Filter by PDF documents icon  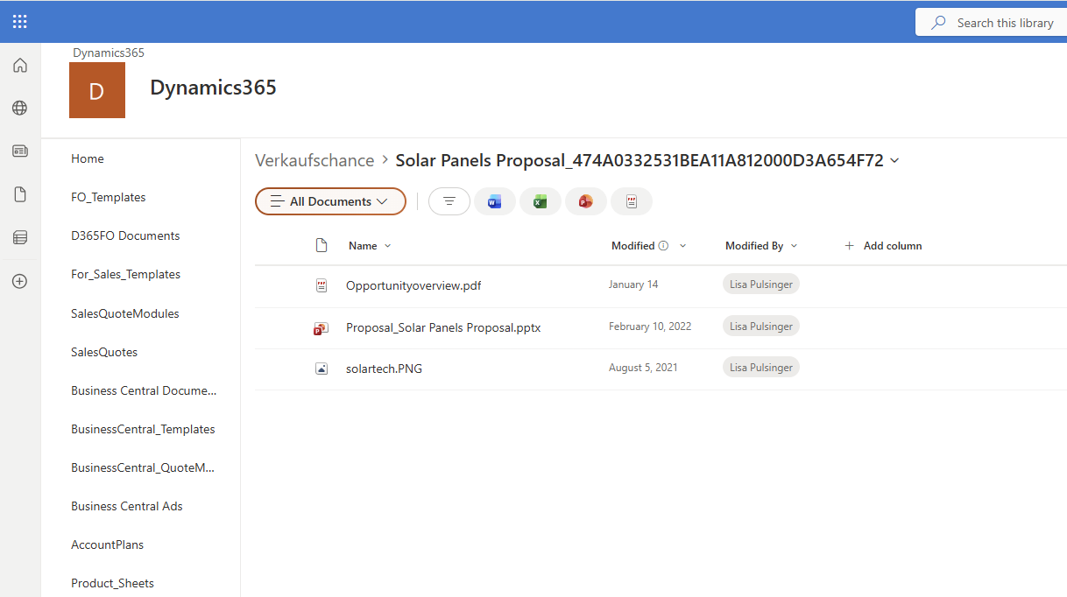click(x=632, y=201)
